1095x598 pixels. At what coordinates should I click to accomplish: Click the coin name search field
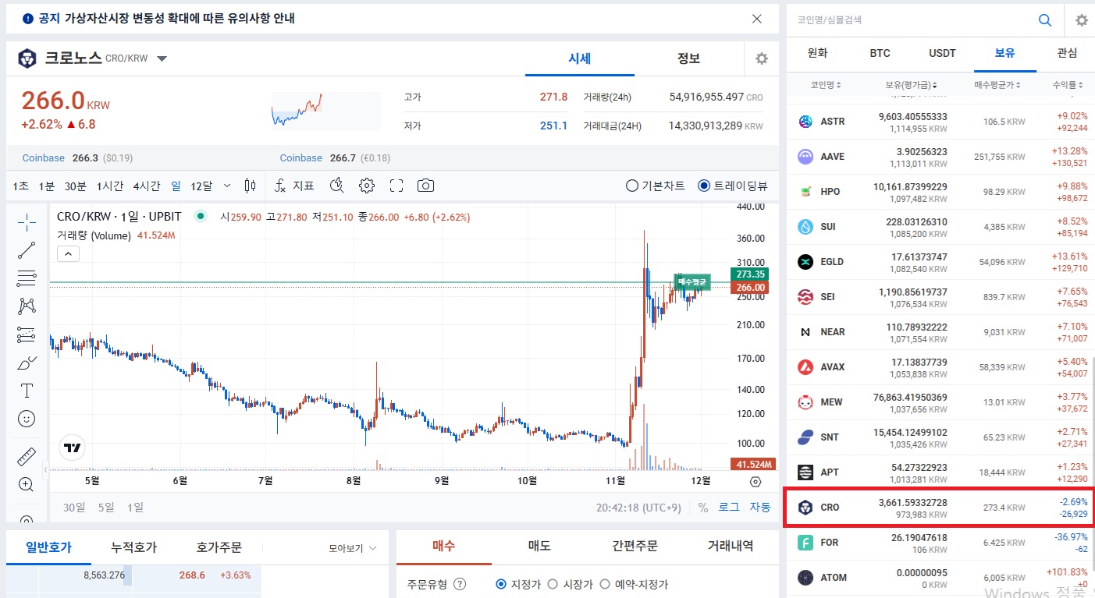(x=909, y=20)
